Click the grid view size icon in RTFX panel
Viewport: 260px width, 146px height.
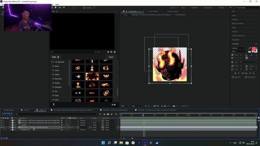[x=114, y=105]
